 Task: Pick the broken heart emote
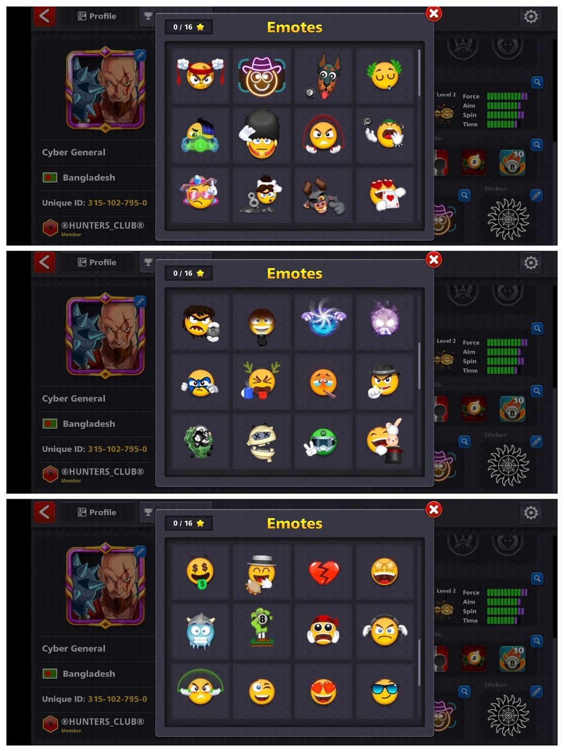(323, 572)
